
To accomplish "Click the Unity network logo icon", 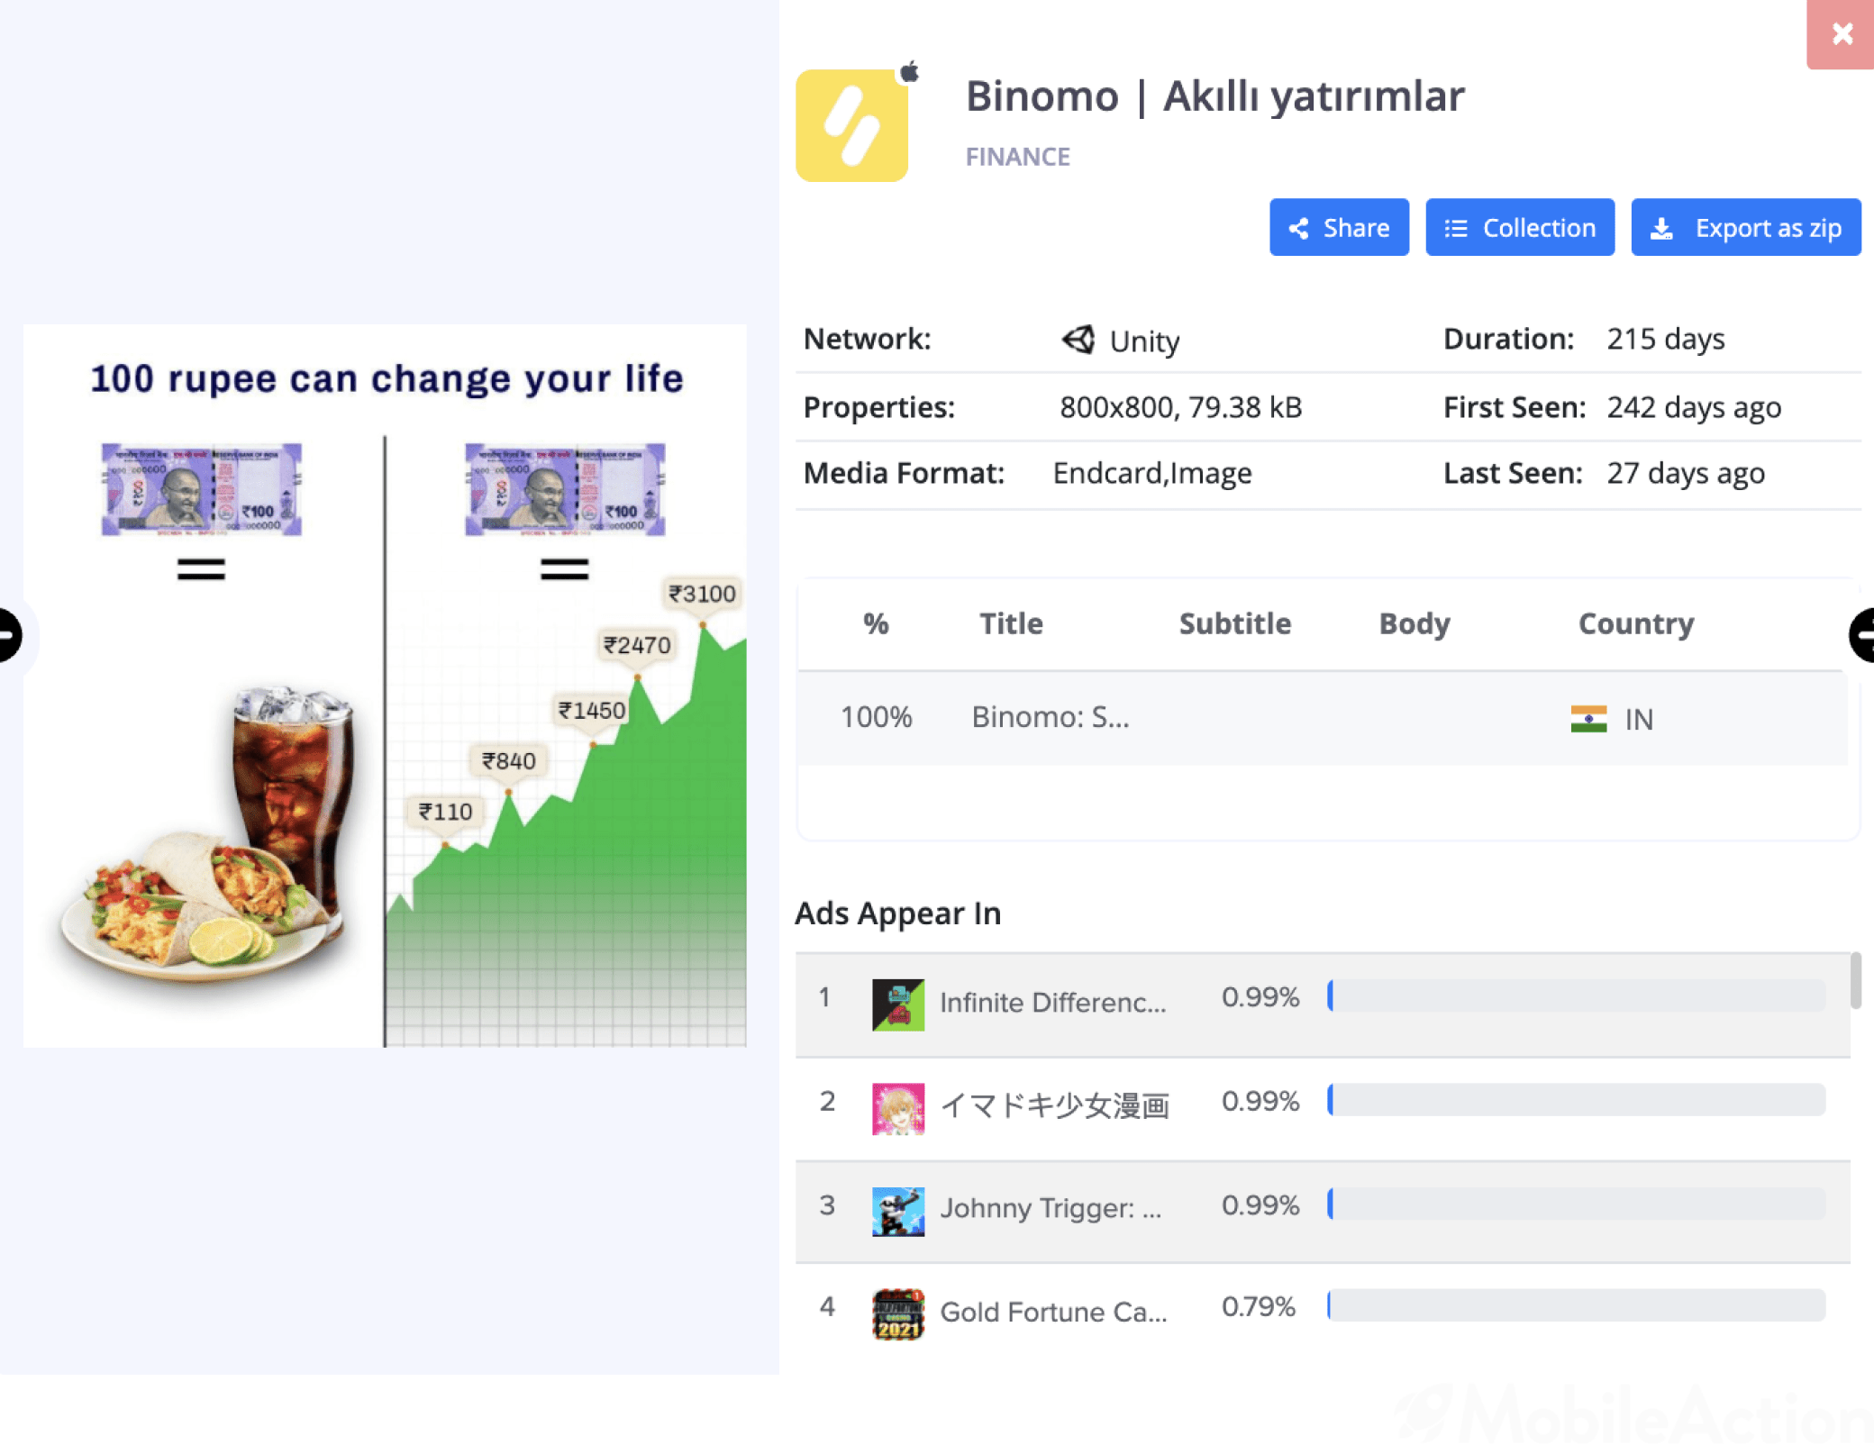I will (x=1078, y=340).
